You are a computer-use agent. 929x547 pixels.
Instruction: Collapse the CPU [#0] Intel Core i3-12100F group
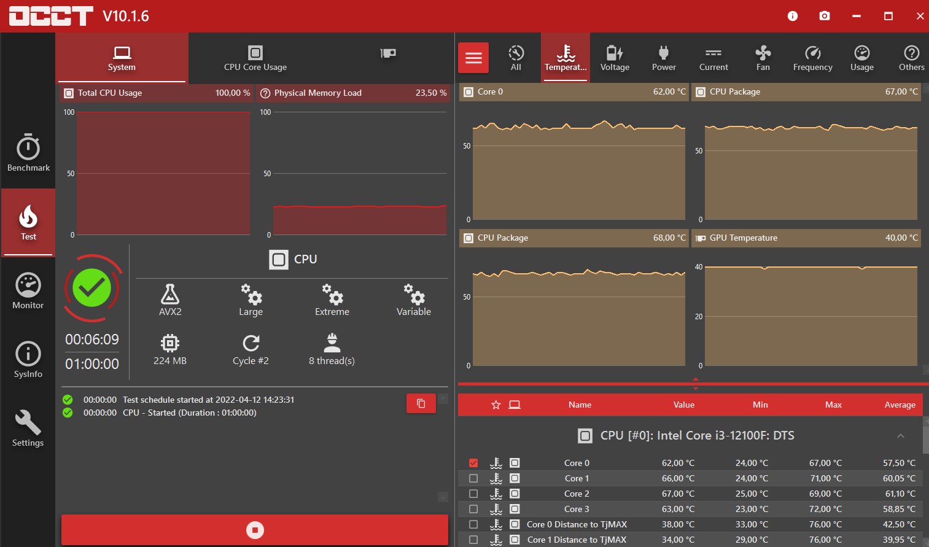coord(901,436)
